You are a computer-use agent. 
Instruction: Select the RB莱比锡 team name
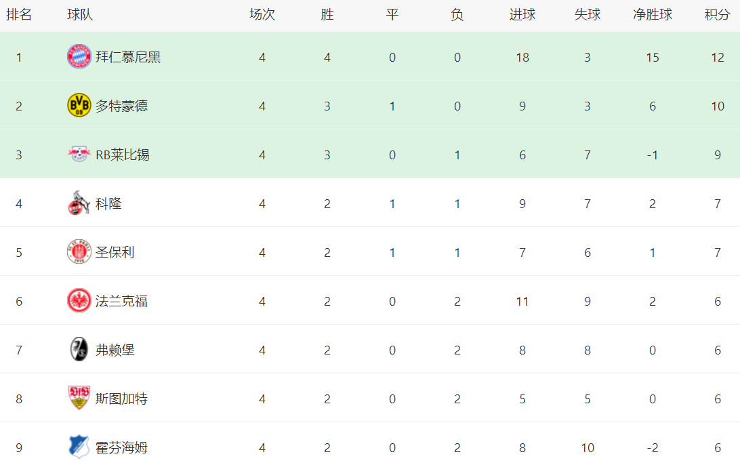[122, 155]
